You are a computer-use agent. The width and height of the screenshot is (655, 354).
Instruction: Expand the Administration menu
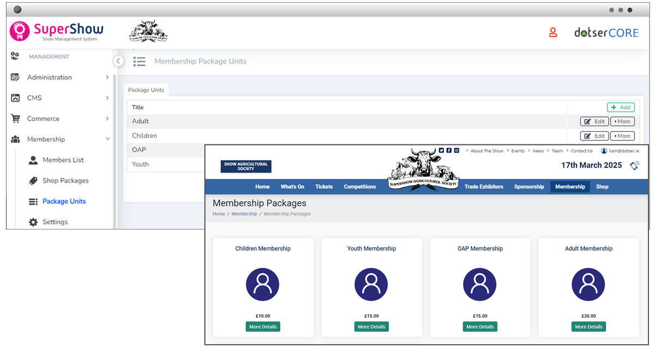click(60, 77)
